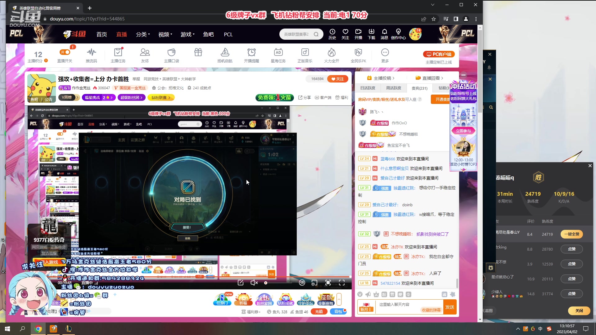Expand the 视频 dropdown in navigation
The width and height of the screenshot is (596, 335).
tap(165, 34)
